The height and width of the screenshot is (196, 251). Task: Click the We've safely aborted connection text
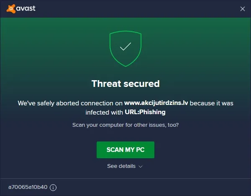70,103
